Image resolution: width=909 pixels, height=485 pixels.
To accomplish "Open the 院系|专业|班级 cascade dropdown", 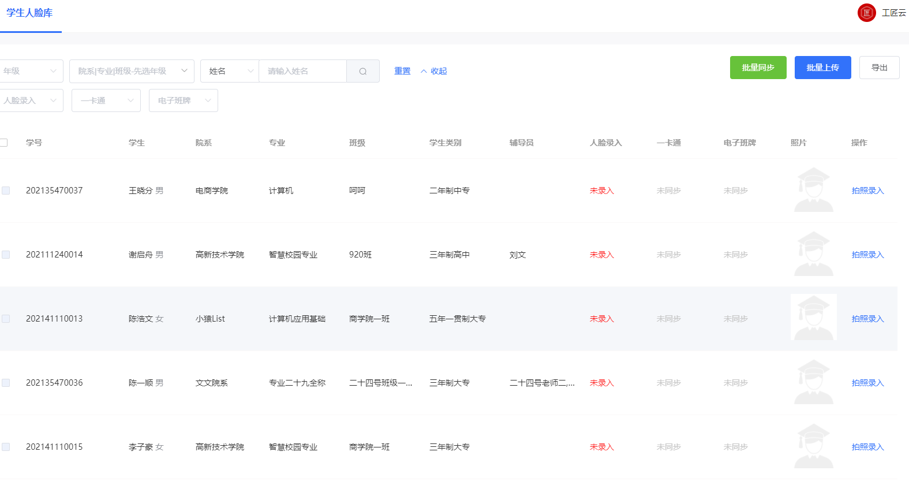I will pyautogui.click(x=132, y=71).
